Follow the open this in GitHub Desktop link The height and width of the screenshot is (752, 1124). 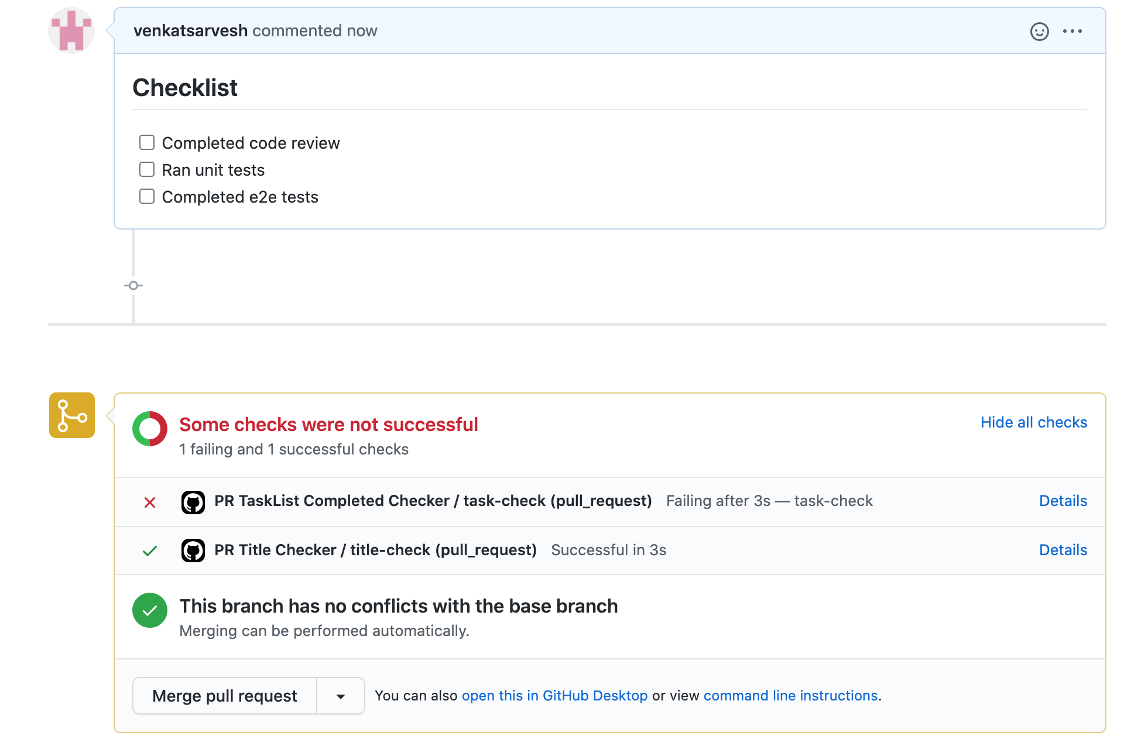point(554,695)
